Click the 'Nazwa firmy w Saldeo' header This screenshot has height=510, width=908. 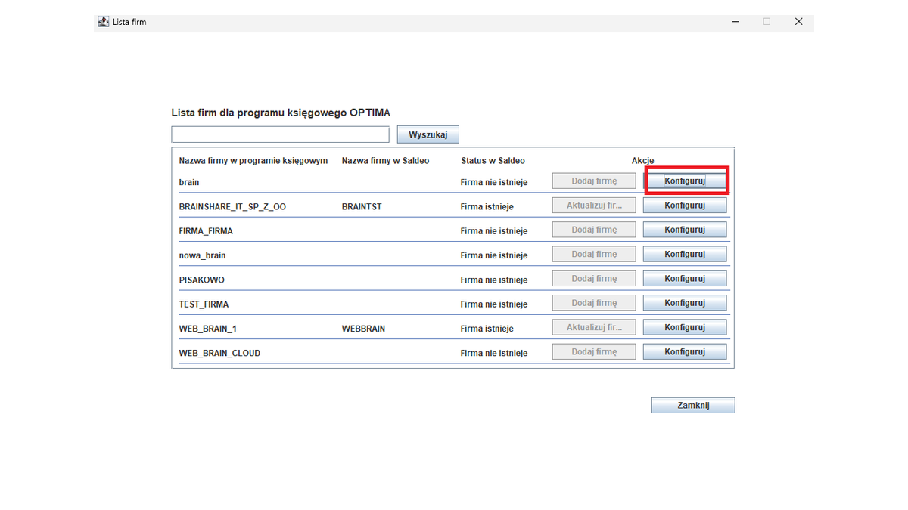point(385,161)
